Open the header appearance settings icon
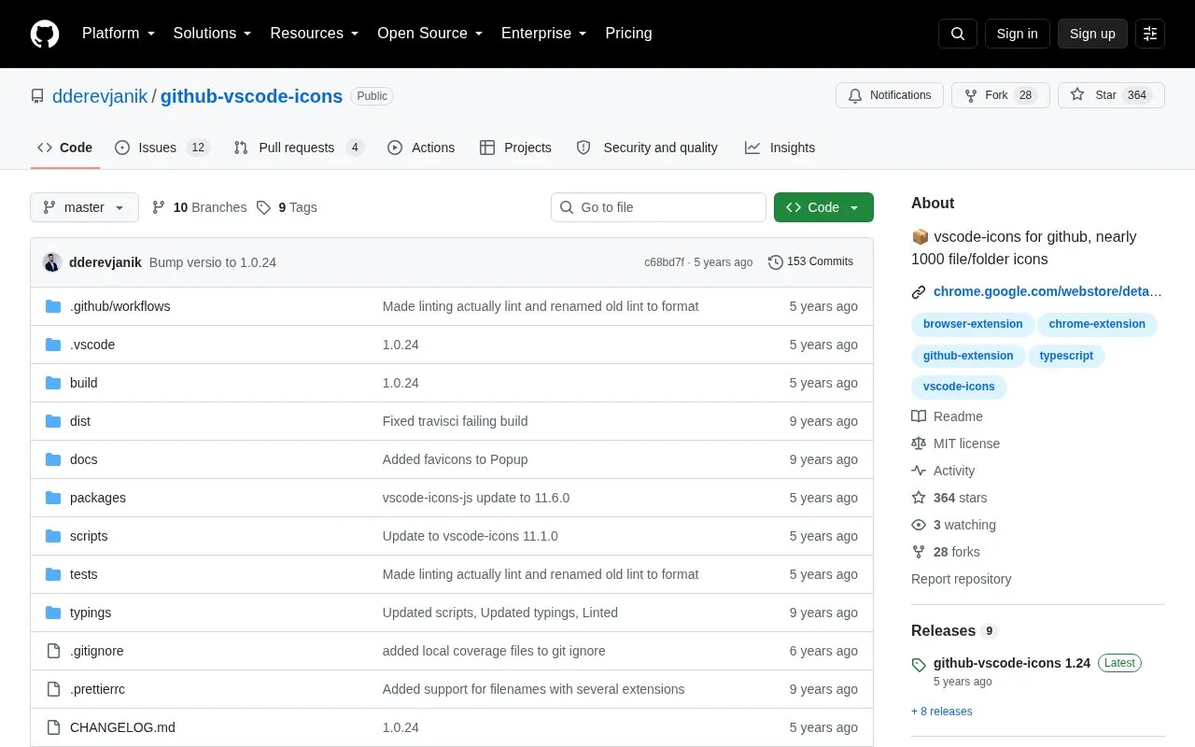The height and width of the screenshot is (747, 1195). [x=1150, y=34]
